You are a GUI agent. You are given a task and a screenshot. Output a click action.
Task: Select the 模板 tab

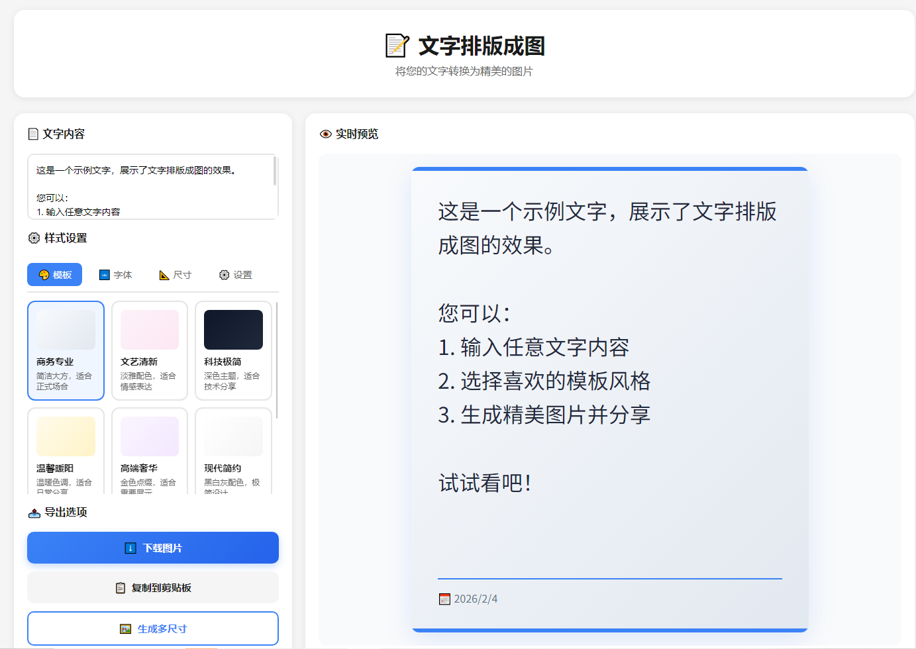(x=54, y=275)
